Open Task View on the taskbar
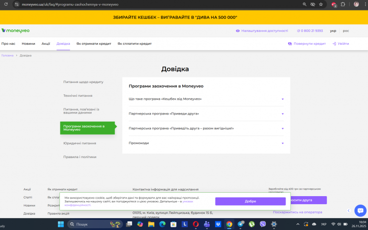 [129, 224]
